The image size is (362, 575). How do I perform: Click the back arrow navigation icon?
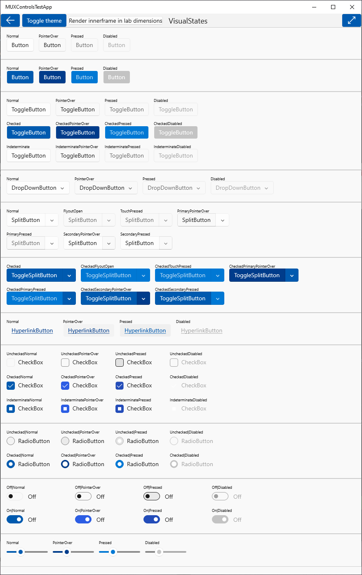point(10,20)
